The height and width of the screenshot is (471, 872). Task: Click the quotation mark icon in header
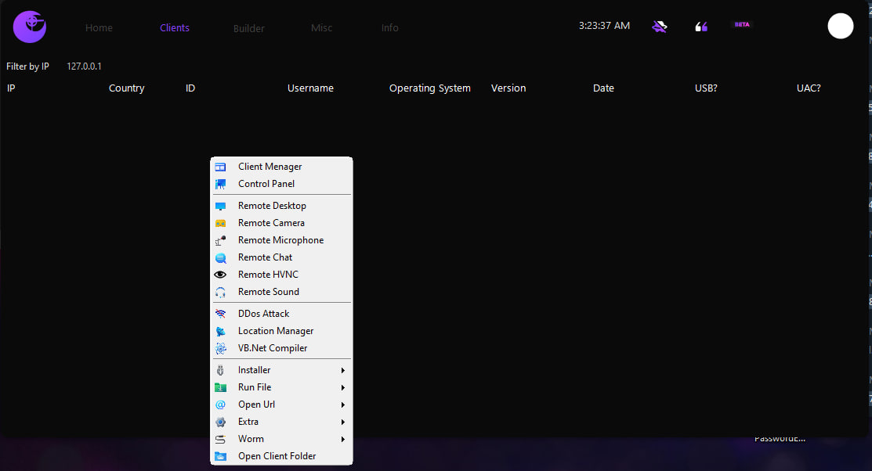(x=701, y=27)
